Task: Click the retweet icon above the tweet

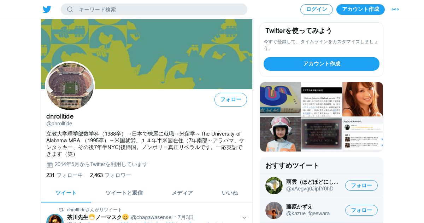Action: pos(61,210)
